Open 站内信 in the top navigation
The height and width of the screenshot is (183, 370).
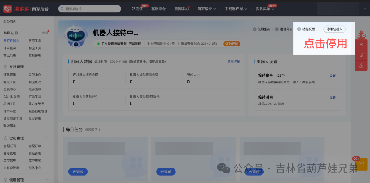click(x=137, y=9)
